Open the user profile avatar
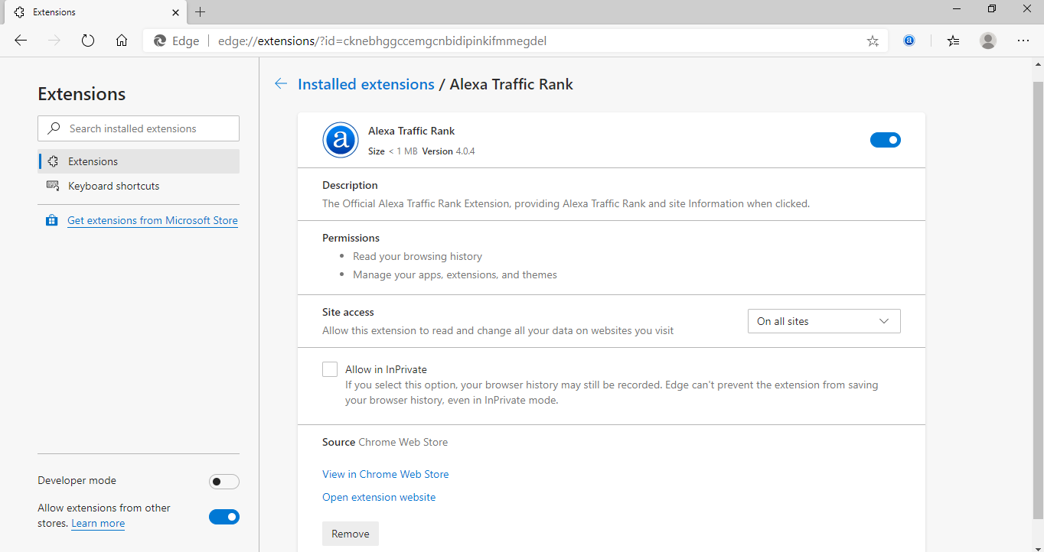This screenshot has height=552, width=1044. (x=988, y=41)
